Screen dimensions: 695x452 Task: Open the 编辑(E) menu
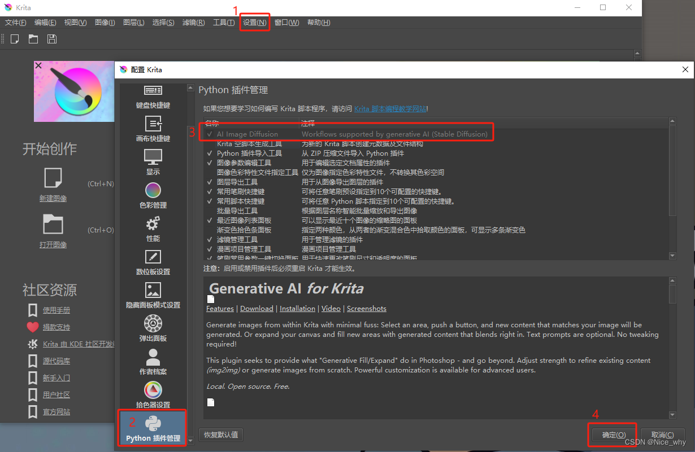pos(45,23)
